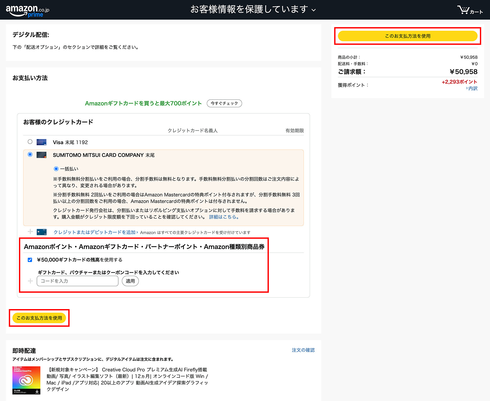Open the 詳細はこちら link
490x401 pixels.
[x=224, y=217]
